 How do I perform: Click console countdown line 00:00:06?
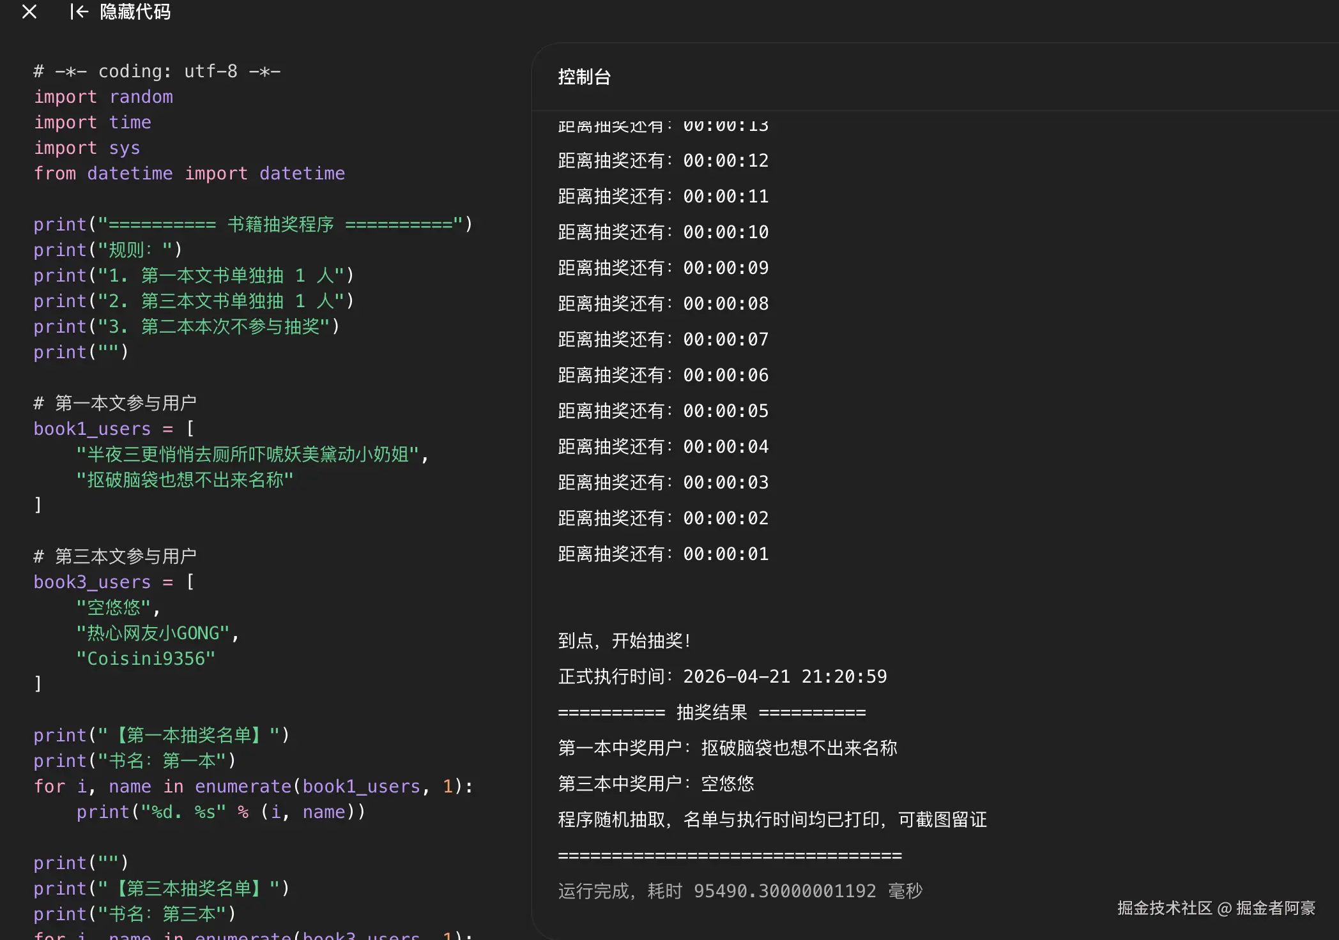coord(663,375)
